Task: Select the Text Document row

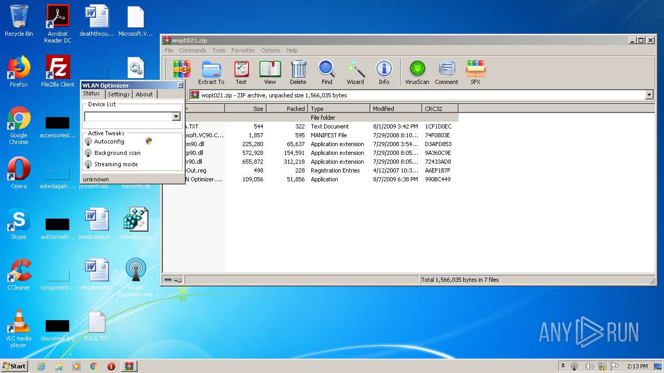Action: tap(311, 126)
